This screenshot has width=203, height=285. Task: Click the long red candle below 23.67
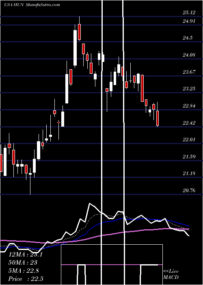tap(142, 88)
